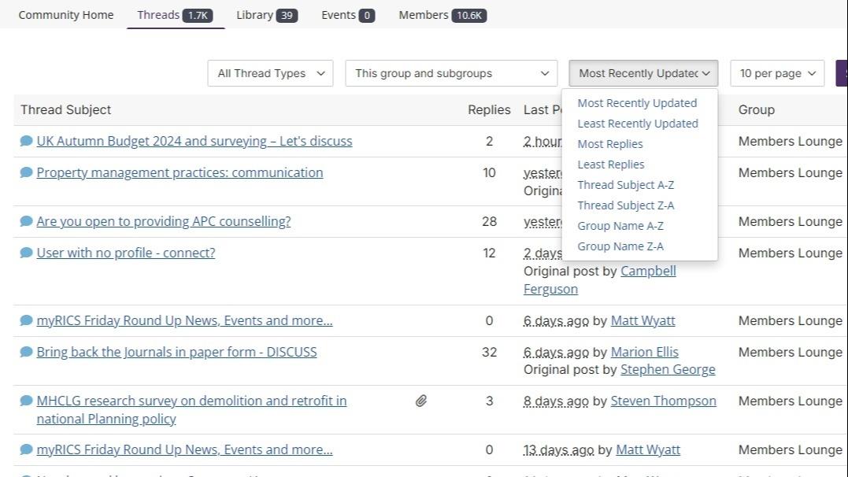This screenshot has height=477, width=848.
Task: Open the 10 per page dropdown
Action: tap(777, 73)
